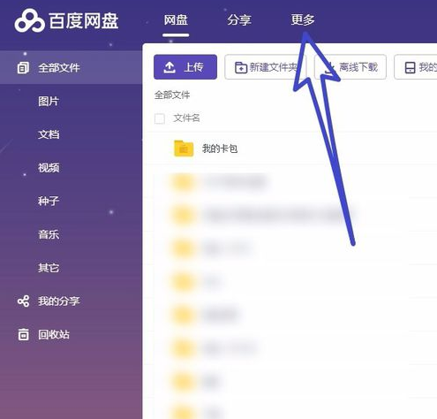Viewport: 437px width, 419px height.
Task: Open the 更多 menu tab
Action: 303,19
